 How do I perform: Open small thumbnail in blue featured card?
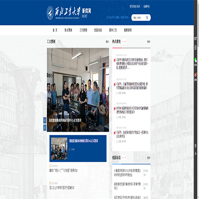pyautogui.click(x=59, y=149)
